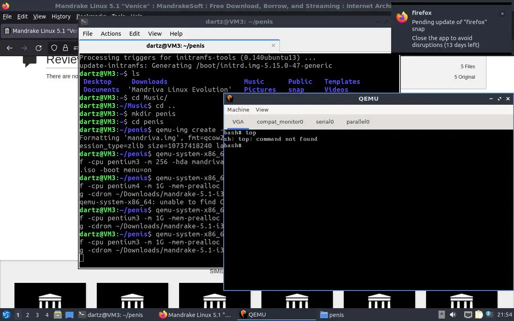Switch to virtual desktop 4
Screen dimensions: 514x321
coord(47,315)
